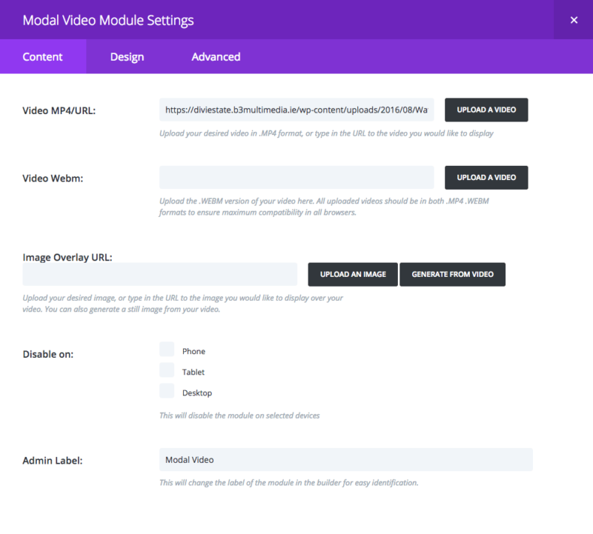Image resolution: width=593 pixels, height=534 pixels.
Task: Close the Modal Video Module Settings dialog
Action: (x=574, y=20)
